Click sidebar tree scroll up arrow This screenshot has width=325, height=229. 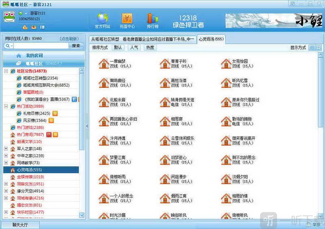coord(82,71)
